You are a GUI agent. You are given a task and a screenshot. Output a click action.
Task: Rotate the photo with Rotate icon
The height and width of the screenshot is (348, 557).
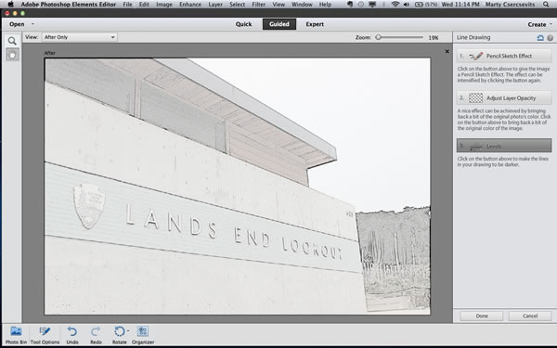[x=120, y=331]
